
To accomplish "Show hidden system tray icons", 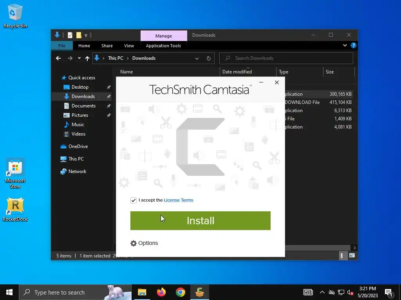I will [x=322, y=292].
